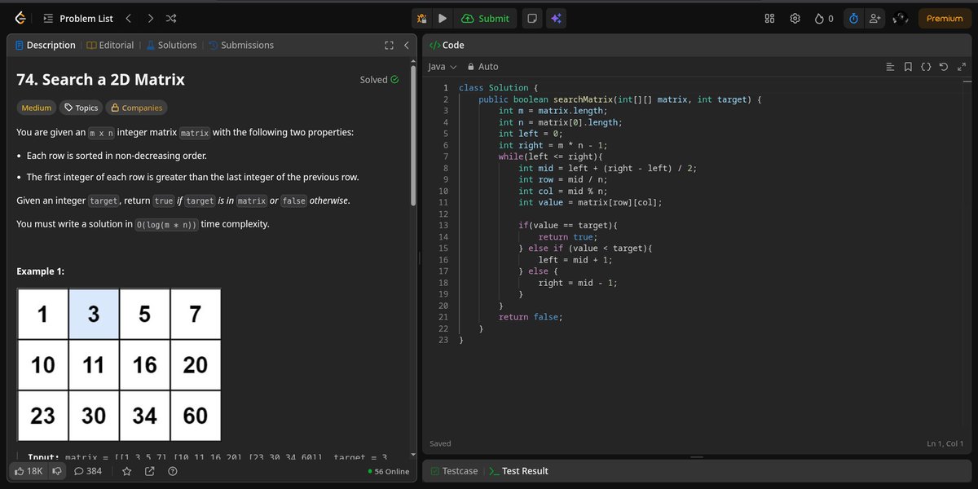Open the Java language dropdown
The image size is (978, 489).
442,67
